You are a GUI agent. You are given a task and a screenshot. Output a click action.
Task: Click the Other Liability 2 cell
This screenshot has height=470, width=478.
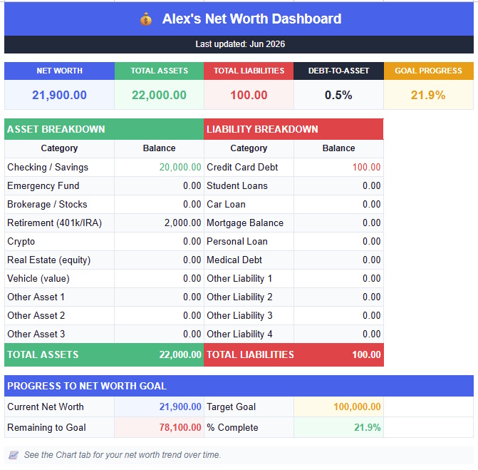[249, 297]
